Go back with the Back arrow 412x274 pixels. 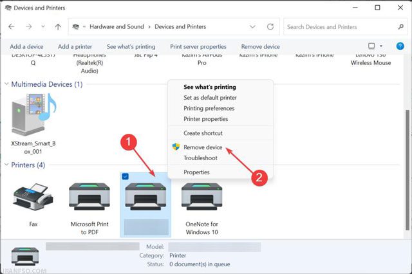tap(12, 26)
